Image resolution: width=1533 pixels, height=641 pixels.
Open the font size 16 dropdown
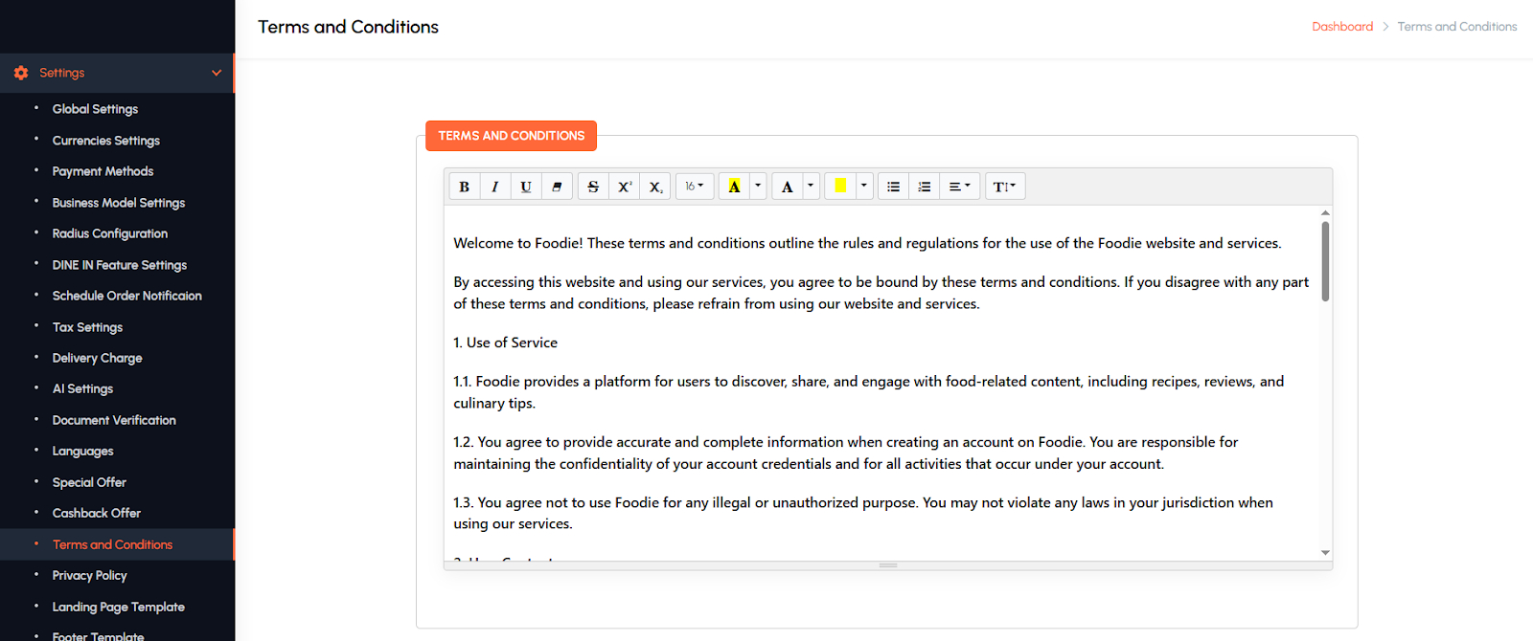[695, 187]
